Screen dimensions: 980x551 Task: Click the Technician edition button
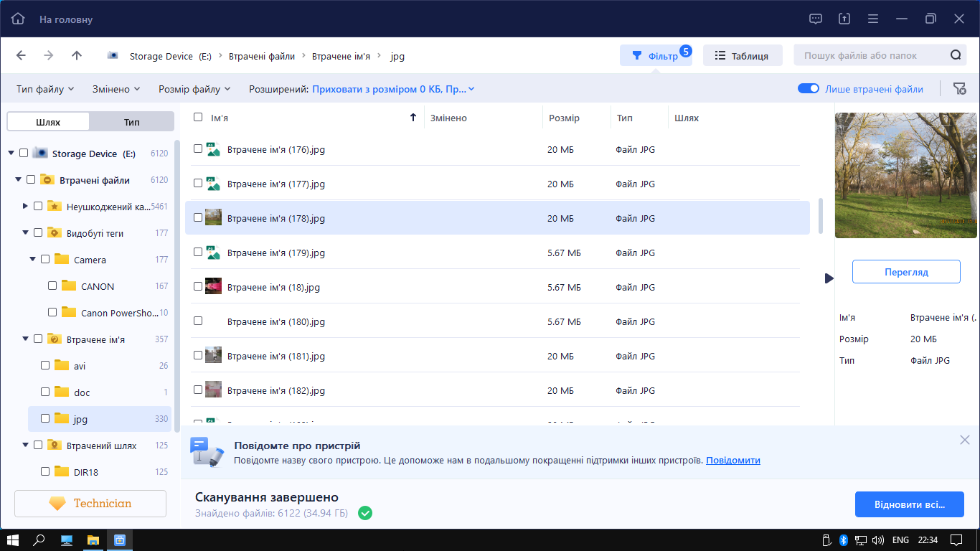click(x=90, y=504)
